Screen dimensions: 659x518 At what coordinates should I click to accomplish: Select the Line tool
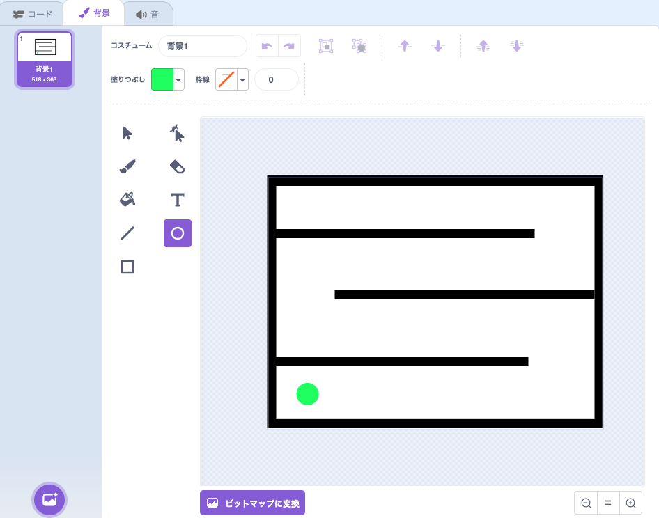pyautogui.click(x=127, y=233)
